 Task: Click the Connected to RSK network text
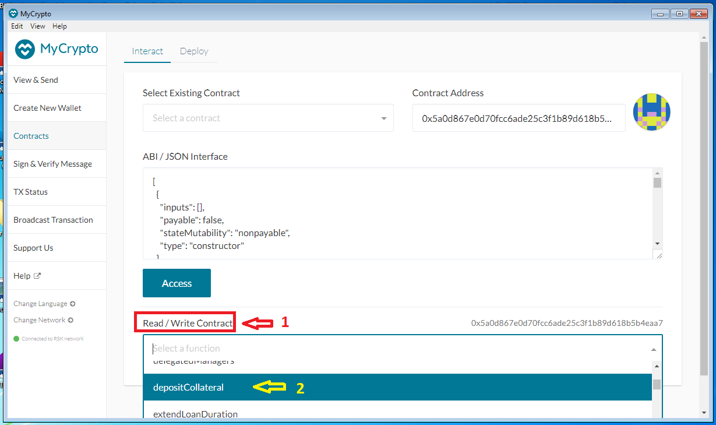tap(52, 339)
